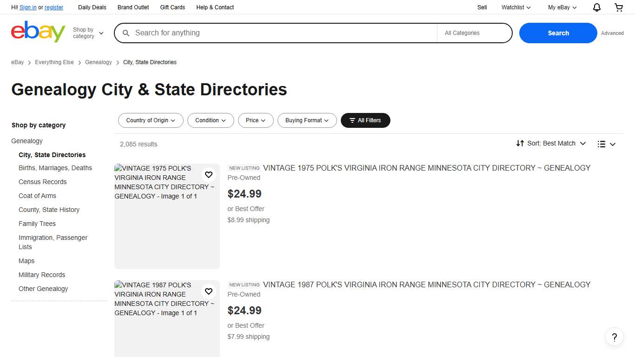Toggle Shop by category menu
The image size is (635, 357).
tap(88, 33)
